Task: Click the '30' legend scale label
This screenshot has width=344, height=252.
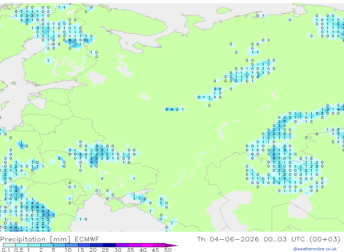Action: click(118, 250)
